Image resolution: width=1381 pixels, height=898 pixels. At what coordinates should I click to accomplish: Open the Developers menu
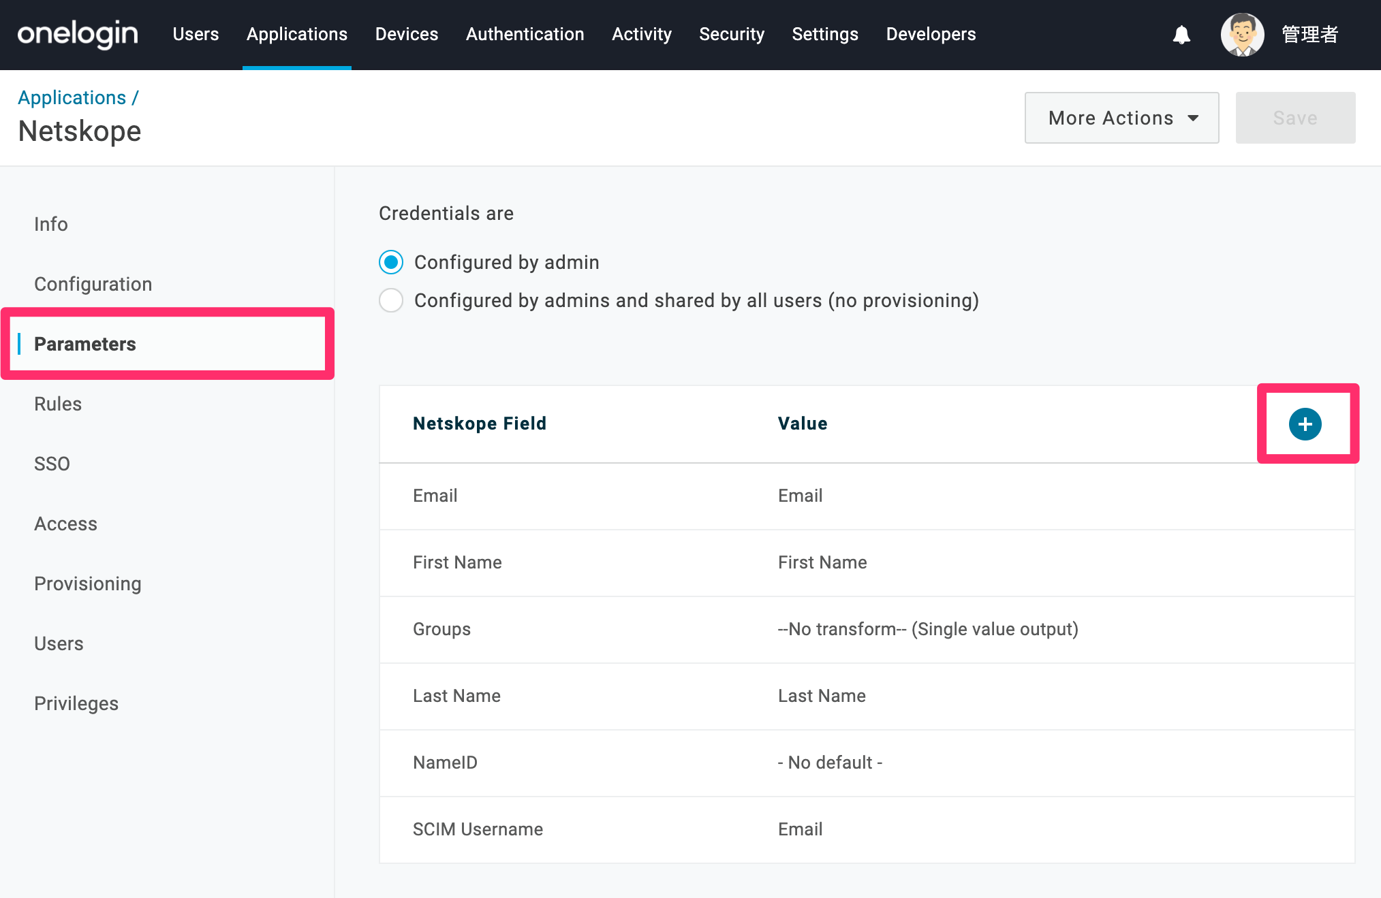point(931,34)
